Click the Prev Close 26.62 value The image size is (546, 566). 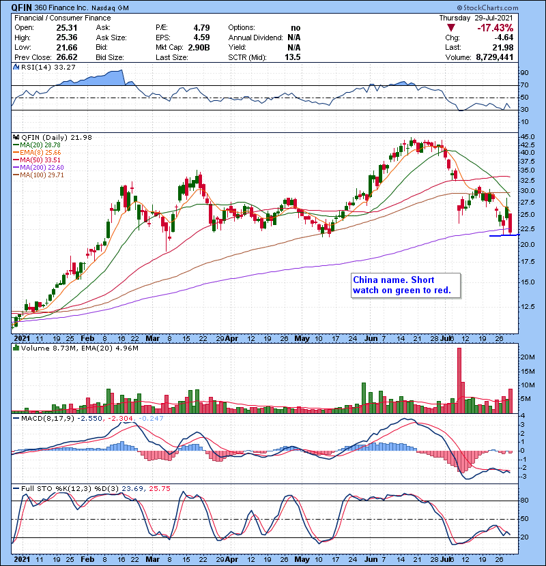coord(67,57)
